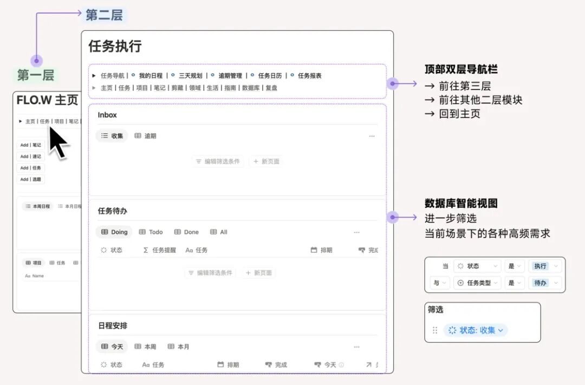The height and width of the screenshot is (385, 585).
Task: Open the 状态 property dropdown in filter rule
Action: [478, 266]
